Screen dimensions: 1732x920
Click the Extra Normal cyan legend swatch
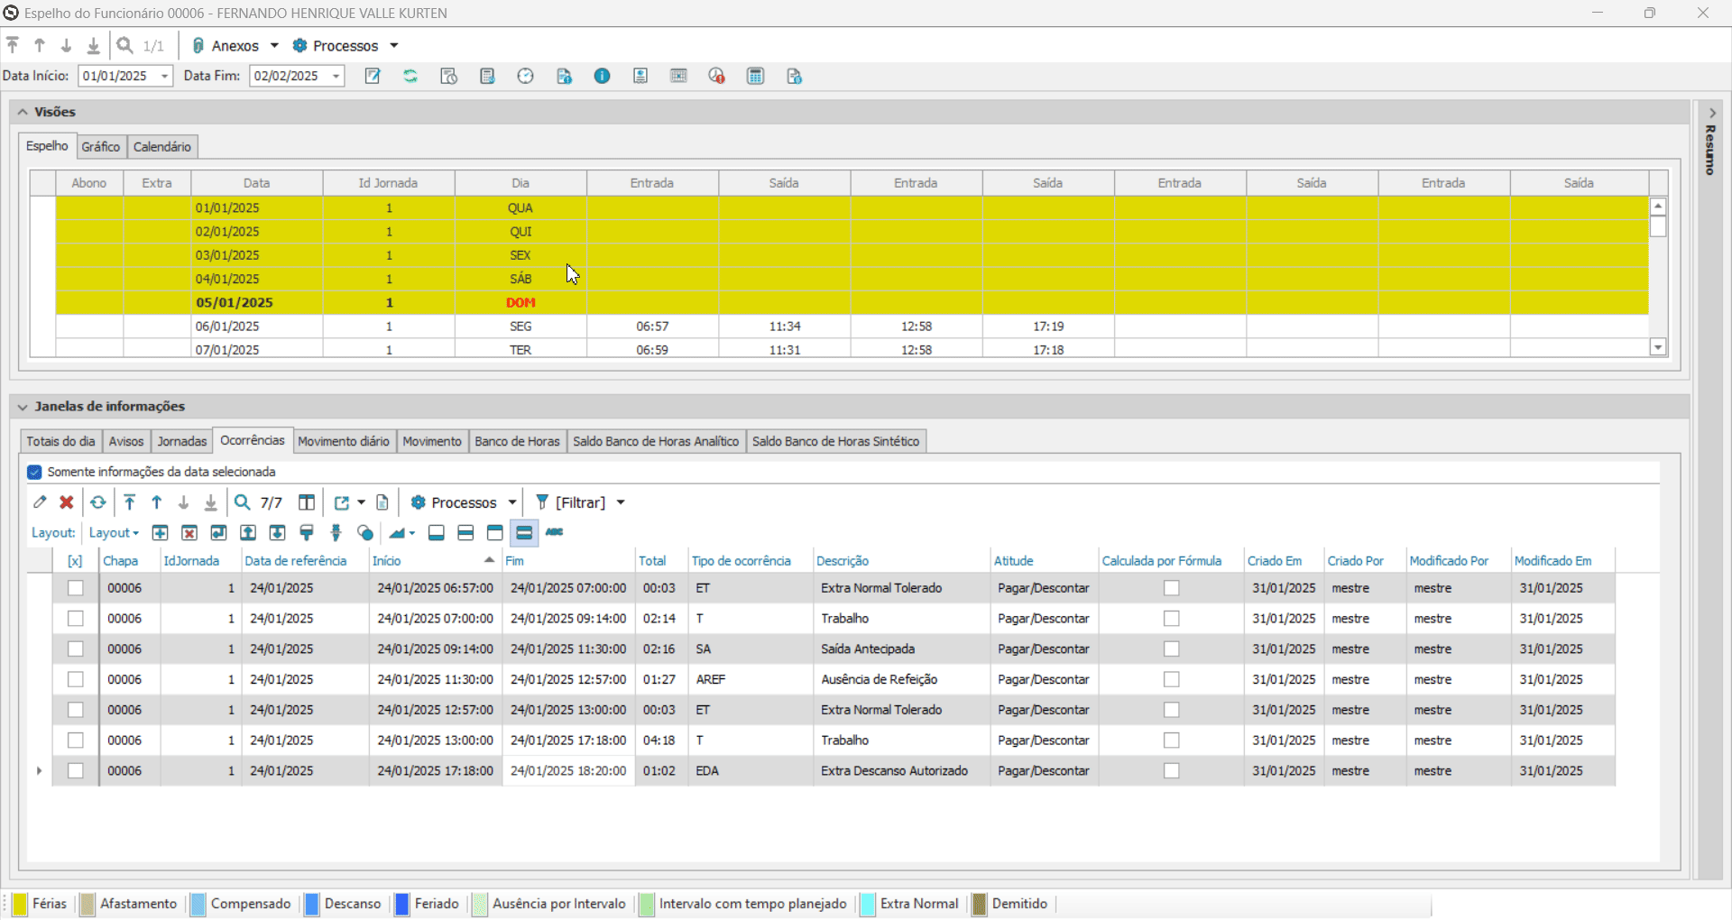point(868,904)
